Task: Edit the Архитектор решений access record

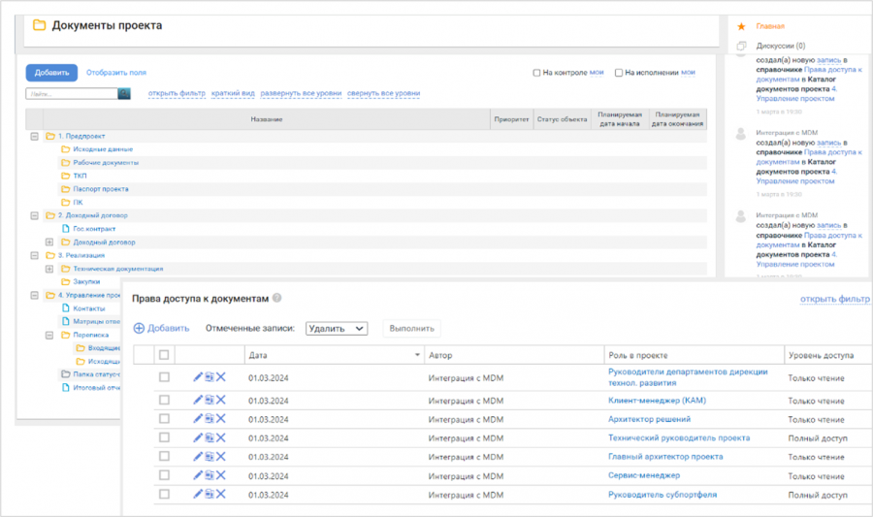Action: point(198,418)
